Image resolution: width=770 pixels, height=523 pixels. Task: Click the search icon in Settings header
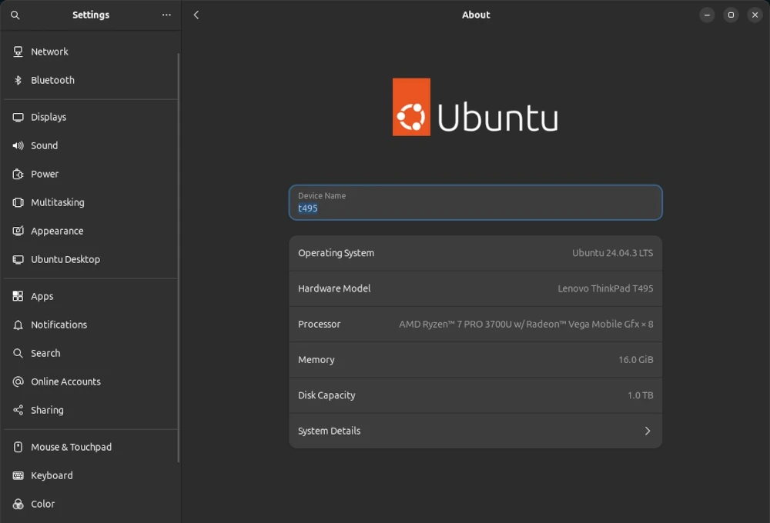15,15
